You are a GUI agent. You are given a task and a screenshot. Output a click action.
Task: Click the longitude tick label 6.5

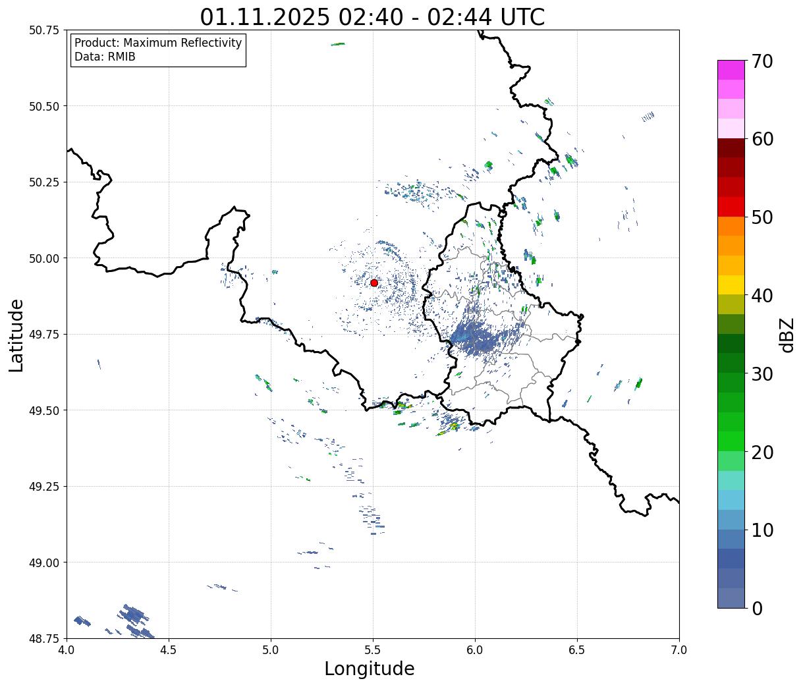coord(577,649)
